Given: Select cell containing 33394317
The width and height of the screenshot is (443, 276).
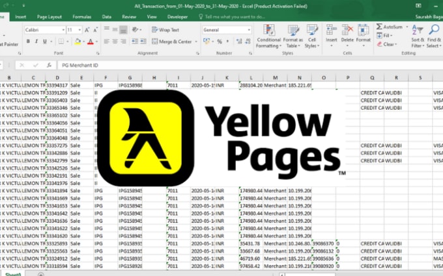Looking at the screenshot, I should coord(57,85).
